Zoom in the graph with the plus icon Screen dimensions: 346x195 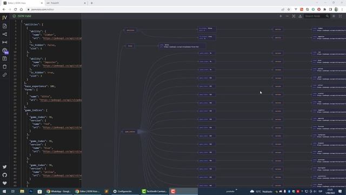(281, 16)
